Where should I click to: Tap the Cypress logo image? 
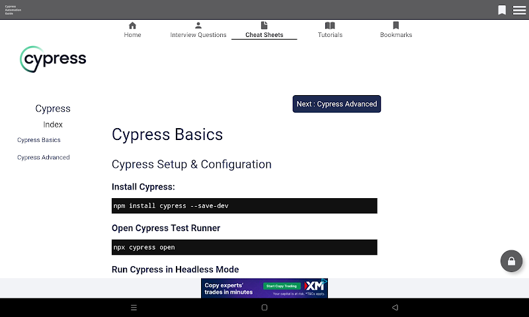[53, 59]
